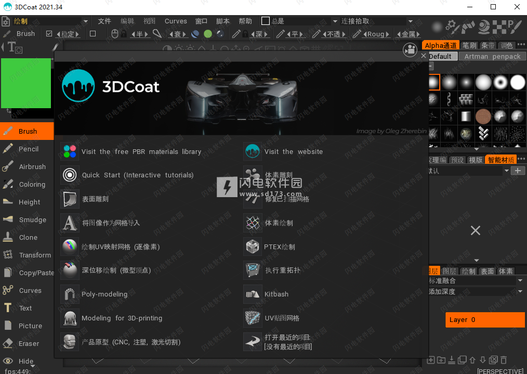Select the Eraser tool

(27, 343)
